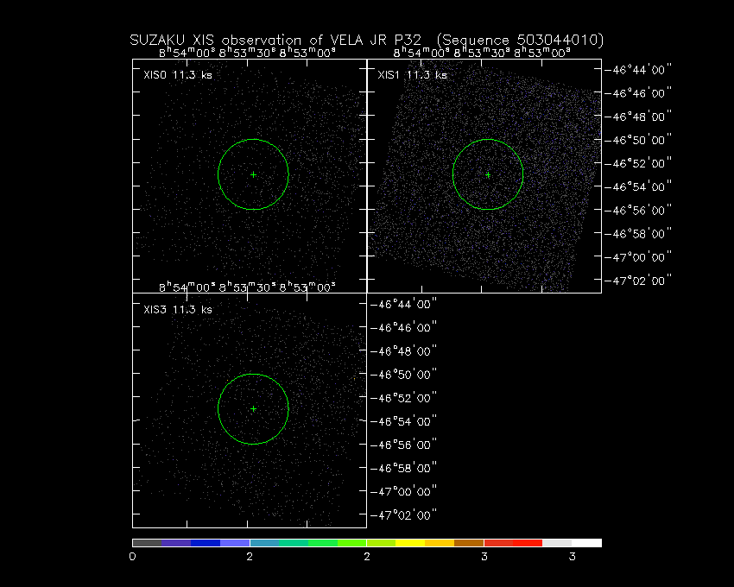Click -46°50'00" label beside XIS3 panel
Image resolution: width=734 pixels, height=587 pixels.
(403, 375)
